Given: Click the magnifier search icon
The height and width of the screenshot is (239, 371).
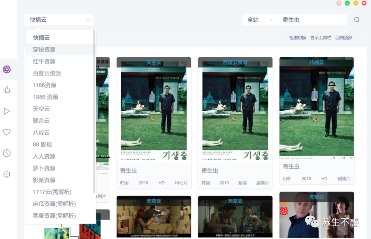Looking at the screenshot, I should [x=357, y=20].
